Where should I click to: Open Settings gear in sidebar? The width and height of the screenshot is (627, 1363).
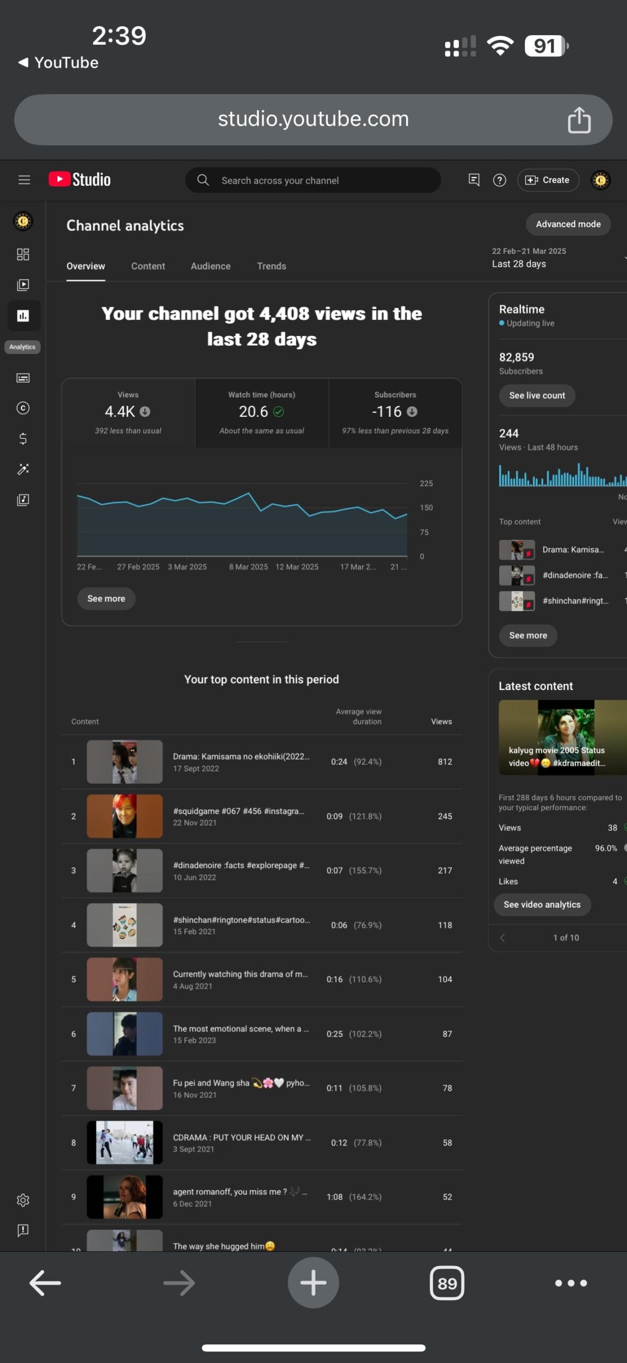23,1200
